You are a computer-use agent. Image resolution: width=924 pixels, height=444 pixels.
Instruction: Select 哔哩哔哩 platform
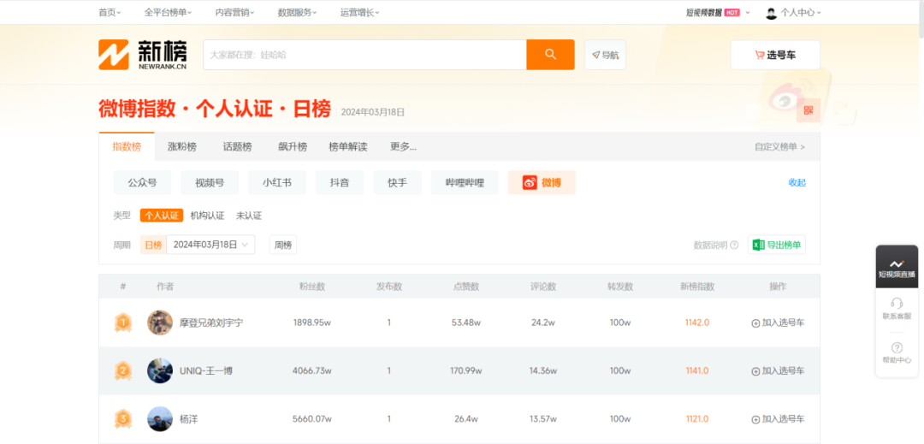click(465, 182)
